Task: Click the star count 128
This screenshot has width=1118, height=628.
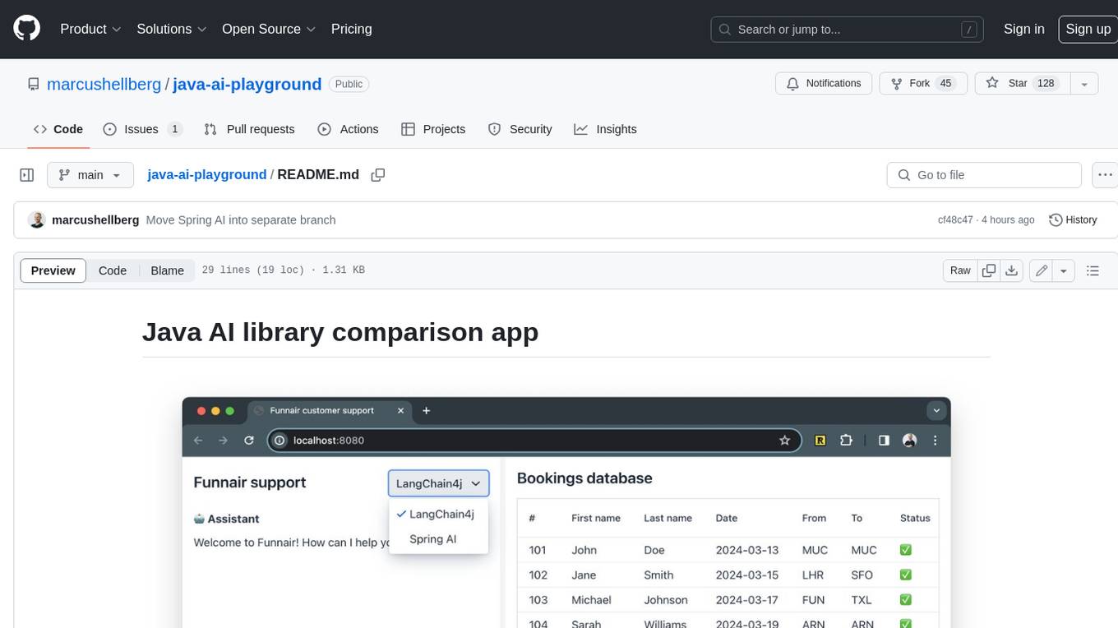Action: click(x=1046, y=83)
